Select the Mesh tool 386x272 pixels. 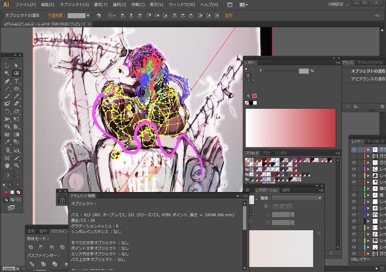point(7,135)
